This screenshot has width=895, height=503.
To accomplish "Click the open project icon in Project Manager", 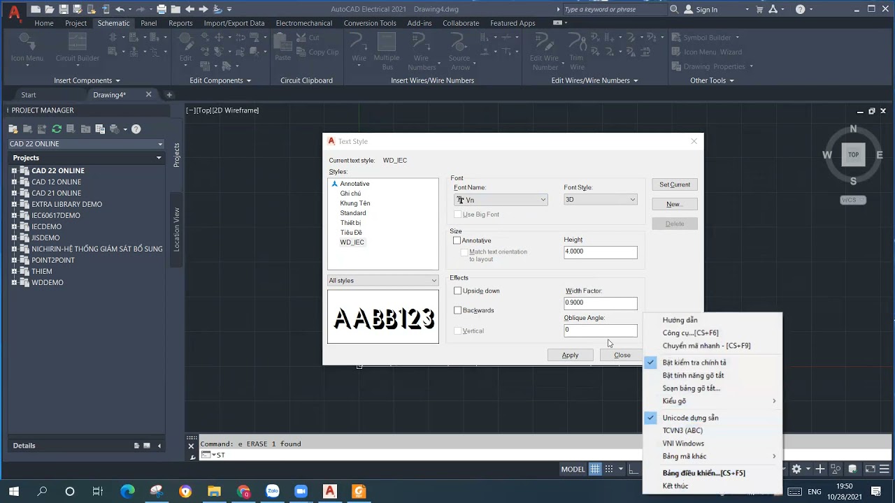I will [13, 129].
